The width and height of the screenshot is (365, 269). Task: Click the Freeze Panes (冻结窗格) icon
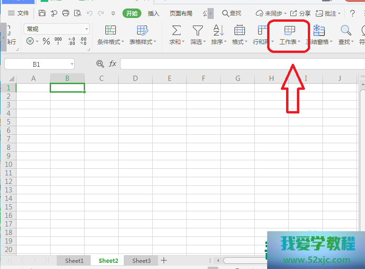click(x=319, y=31)
